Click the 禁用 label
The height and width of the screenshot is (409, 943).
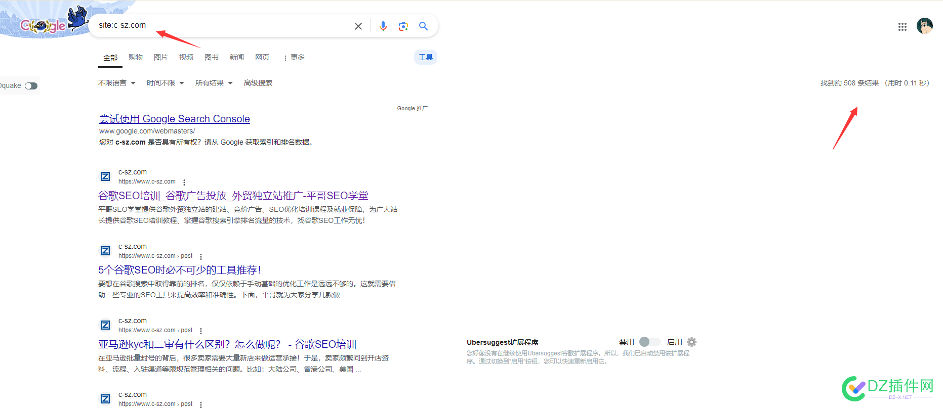tap(627, 342)
